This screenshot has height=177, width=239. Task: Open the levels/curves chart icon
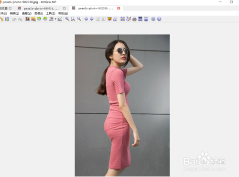click(x=60, y=19)
